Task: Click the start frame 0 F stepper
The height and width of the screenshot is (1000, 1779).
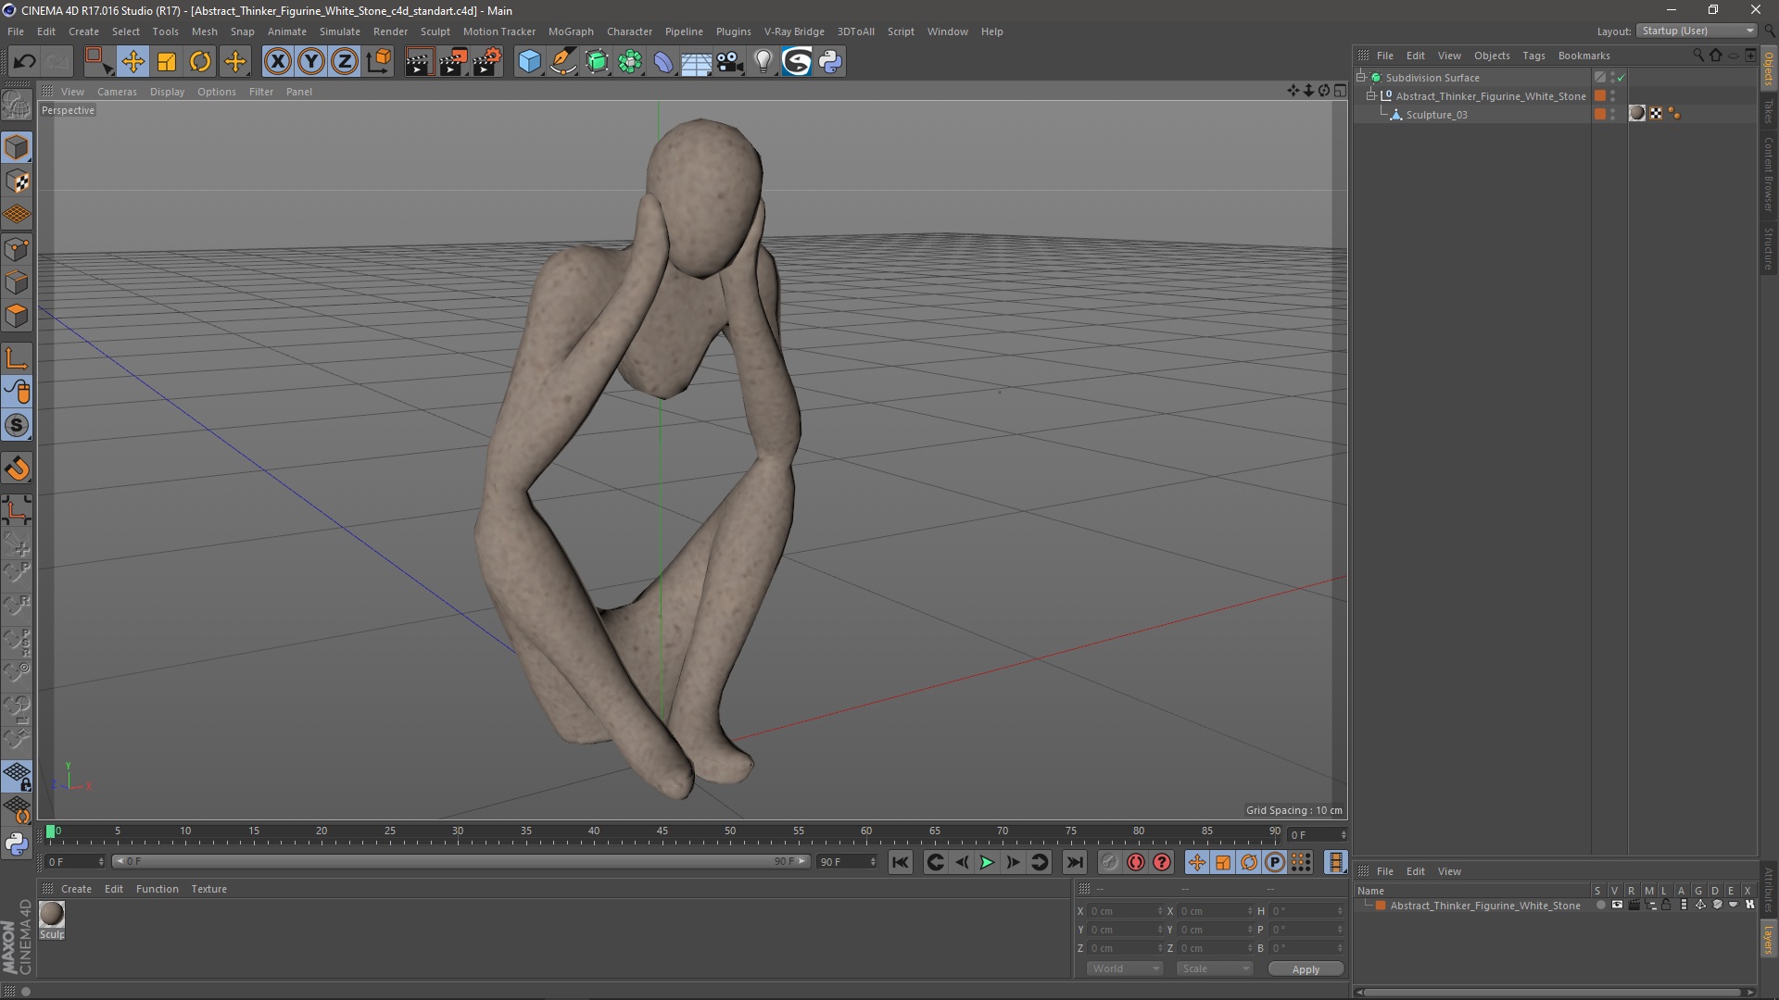Action: coord(101,862)
